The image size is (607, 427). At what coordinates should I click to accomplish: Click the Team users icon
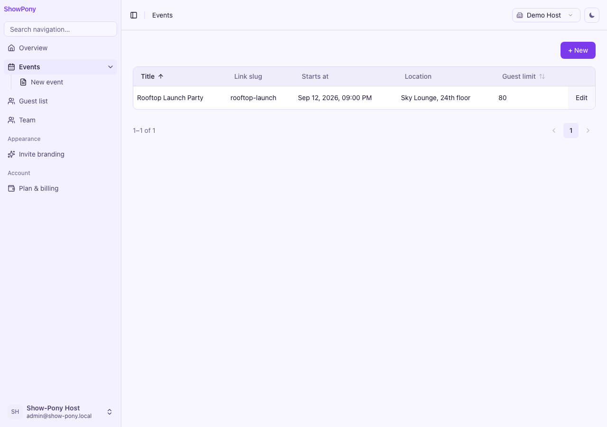pyautogui.click(x=11, y=120)
